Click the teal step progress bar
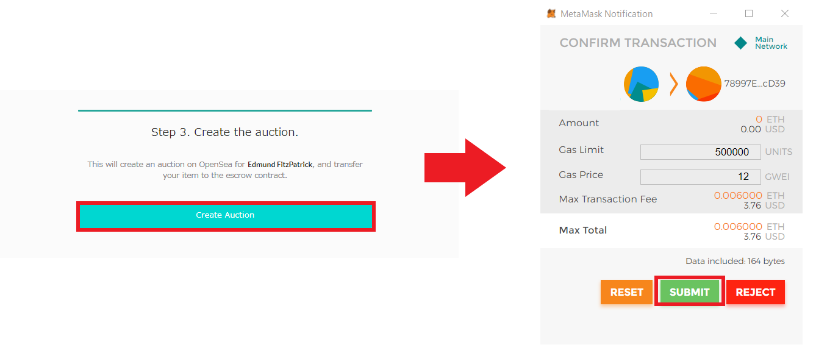 (x=225, y=110)
